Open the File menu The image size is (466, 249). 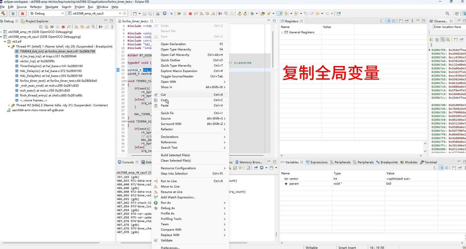point(2,7)
